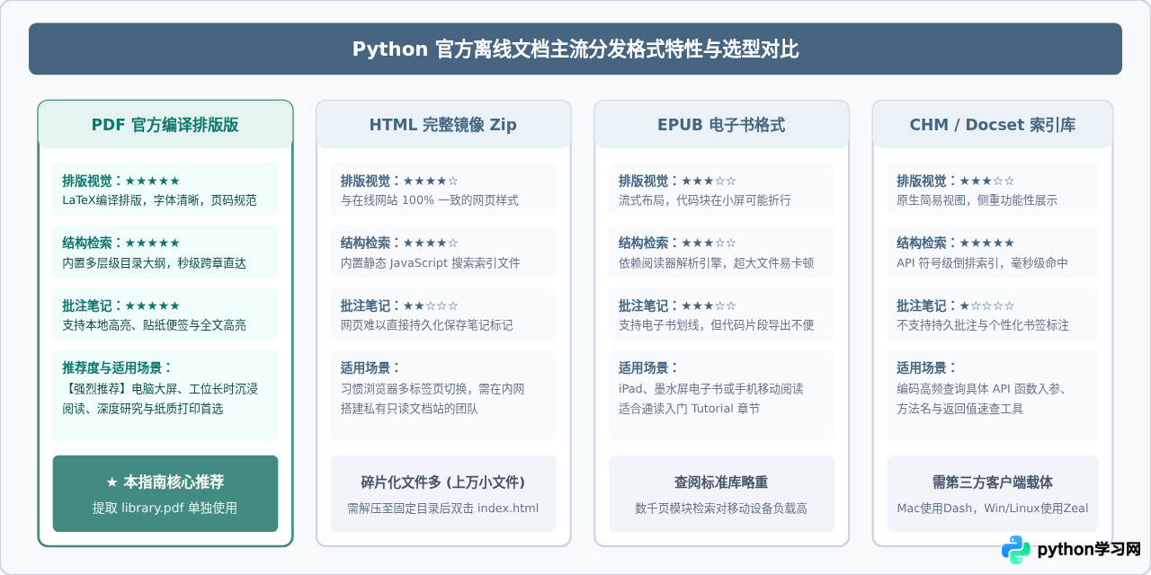Click "iPad、墨水屏电子书或手机移动阅读"
Viewport: 1151px width, 575px height.
711,389
